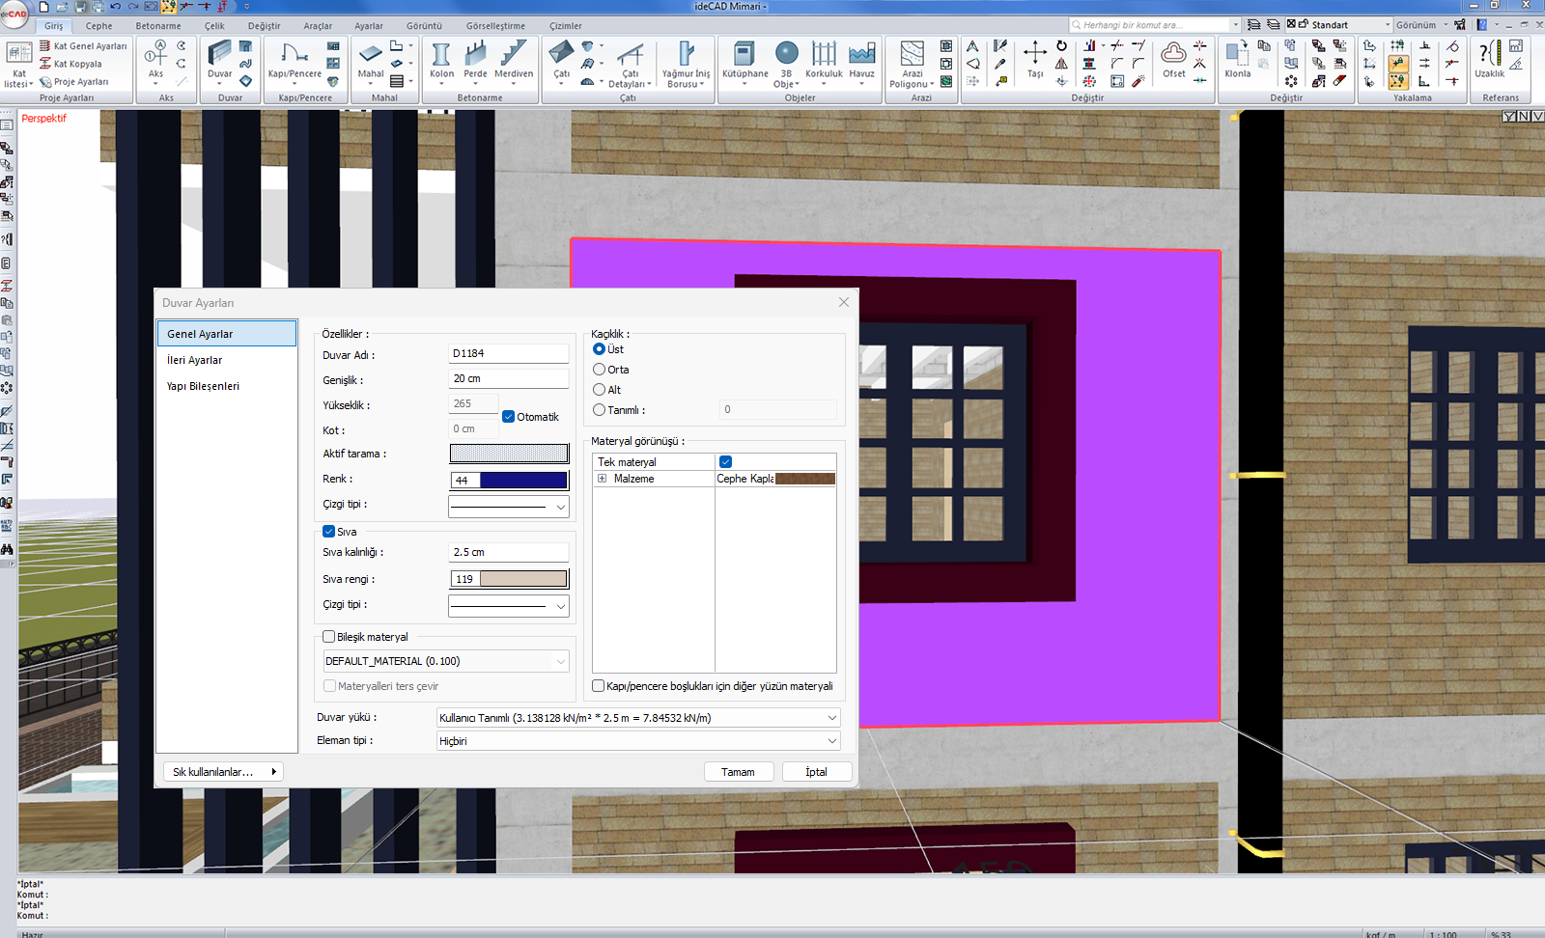
Task: Enable the Bileşik materyal checkbox
Action: 329,637
